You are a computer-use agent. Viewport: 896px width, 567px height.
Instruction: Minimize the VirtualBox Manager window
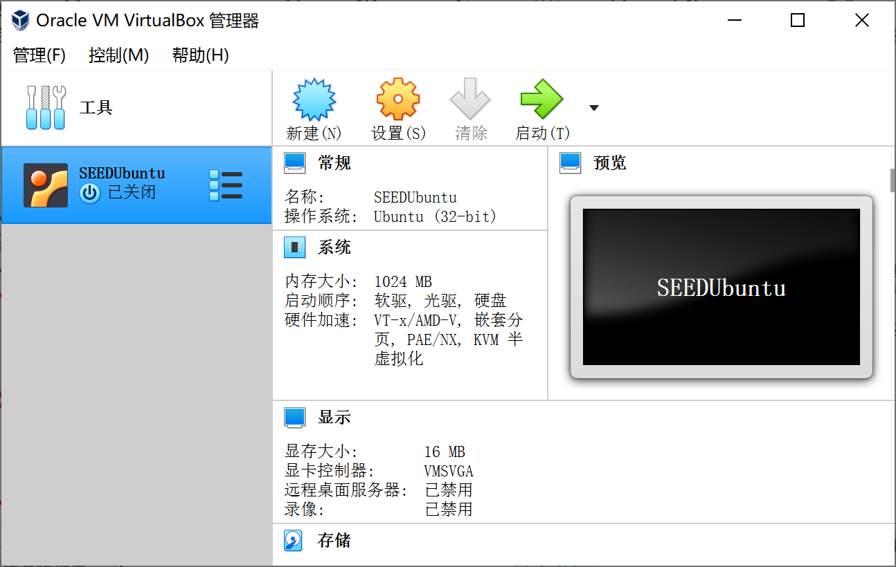[734, 21]
